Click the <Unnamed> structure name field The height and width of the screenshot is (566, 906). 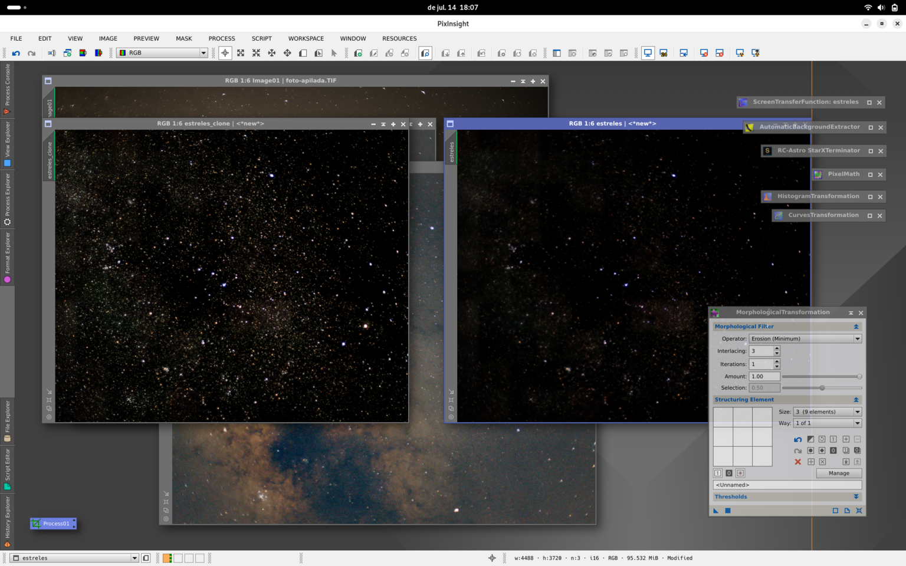tap(787, 485)
